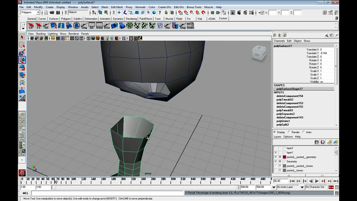Toggle visibility box of layer2
The height and width of the screenshot is (201, 357).
[x=276, y=148]
